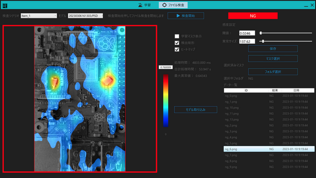This screenshot has width=316, height=178.
Task: Click the play icon on 検査開始 button
Action: (178, 16)
